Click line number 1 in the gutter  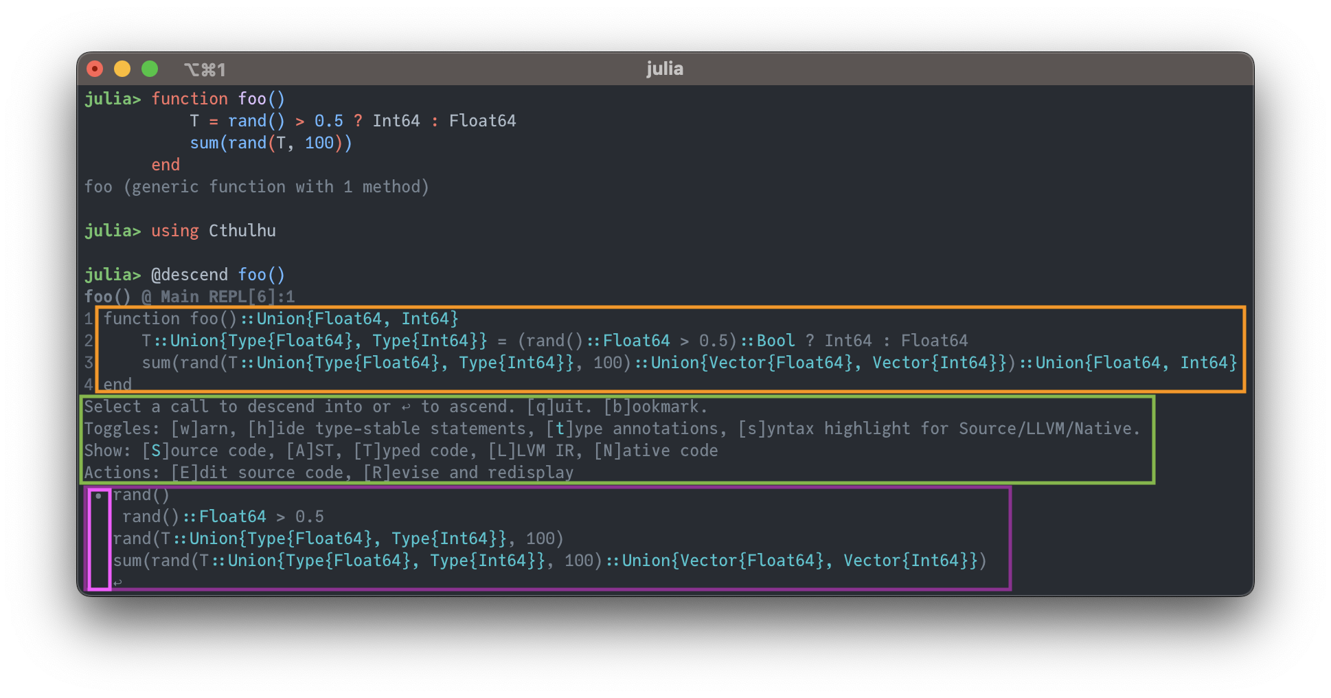pyautogui.click(x=89, y=319)
